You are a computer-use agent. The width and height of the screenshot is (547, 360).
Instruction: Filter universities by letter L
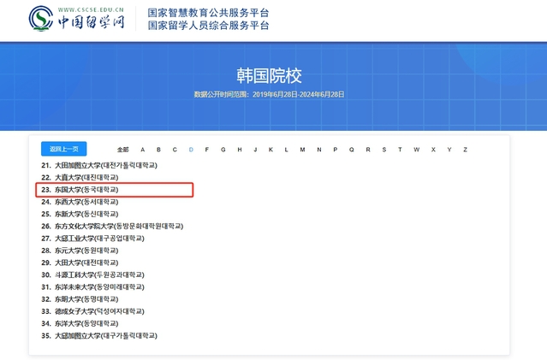(287, 150)
